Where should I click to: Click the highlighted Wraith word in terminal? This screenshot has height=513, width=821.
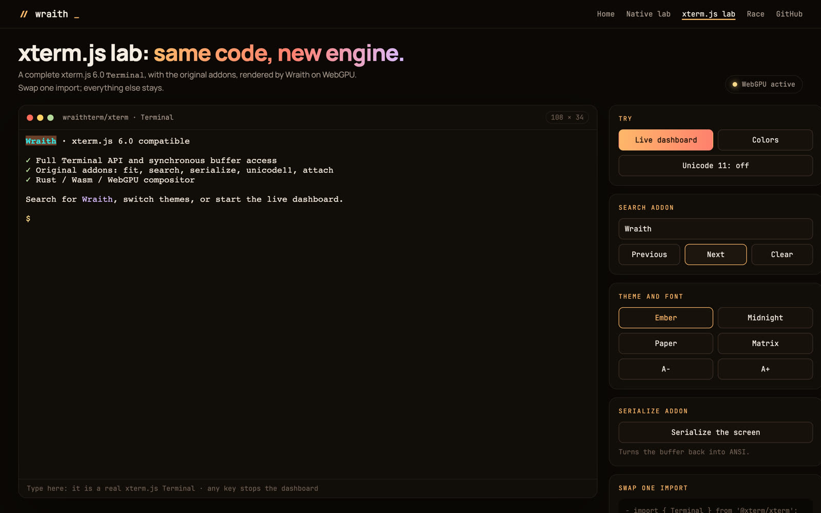point(41,141)
